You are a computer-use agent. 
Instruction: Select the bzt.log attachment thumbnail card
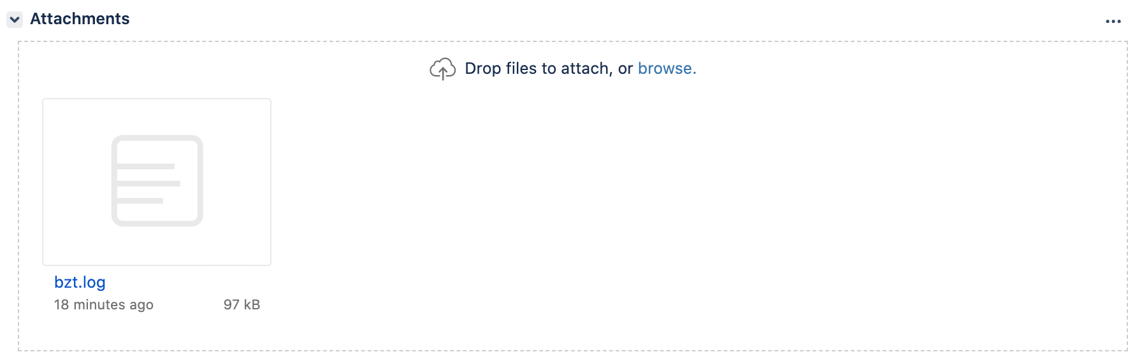pyautogui.click(x=157, y=182)
